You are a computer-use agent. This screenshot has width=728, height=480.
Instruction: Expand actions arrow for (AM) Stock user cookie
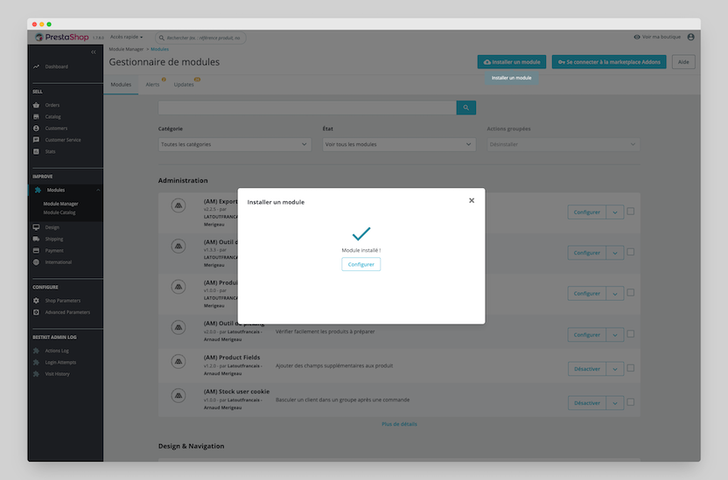615,403
